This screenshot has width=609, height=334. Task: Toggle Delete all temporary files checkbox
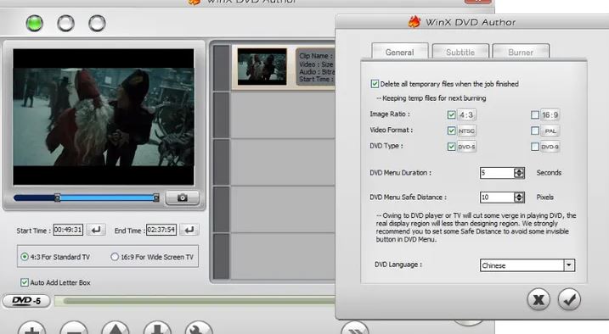pyautogui.click(x=375, y=84)
